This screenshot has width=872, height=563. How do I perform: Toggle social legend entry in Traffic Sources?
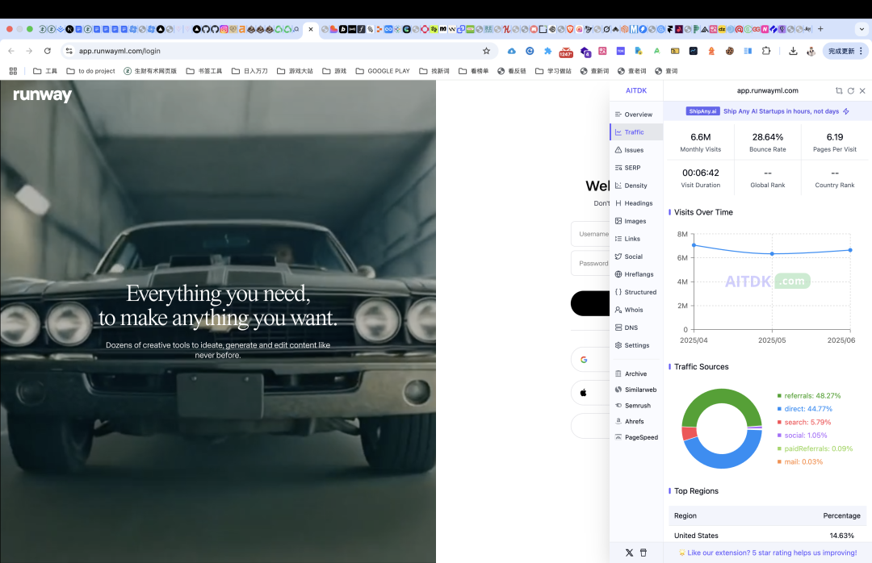(802, 436)
